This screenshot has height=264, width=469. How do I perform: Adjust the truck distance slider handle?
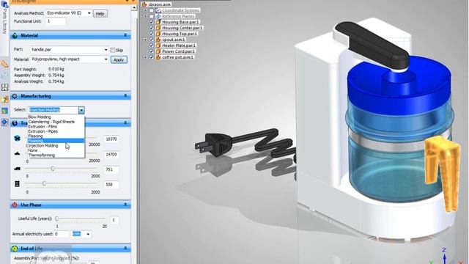pos(53,169)
